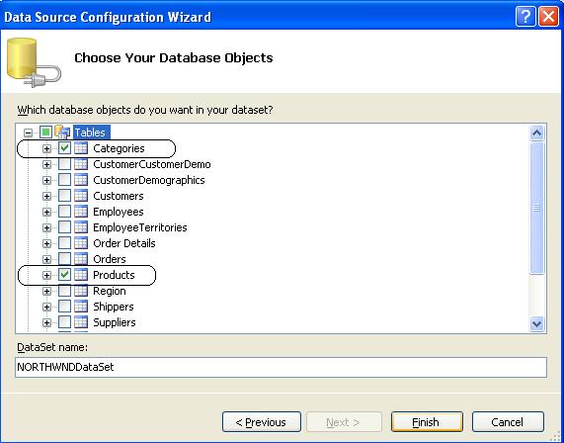Click the Tables folder icon

(x=62, y=133)
